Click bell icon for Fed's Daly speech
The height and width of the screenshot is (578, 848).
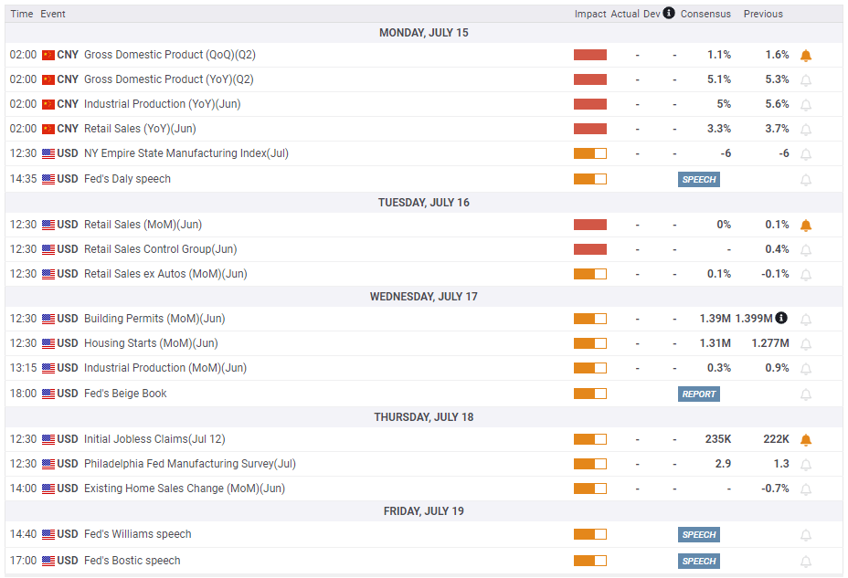point(805,180)
